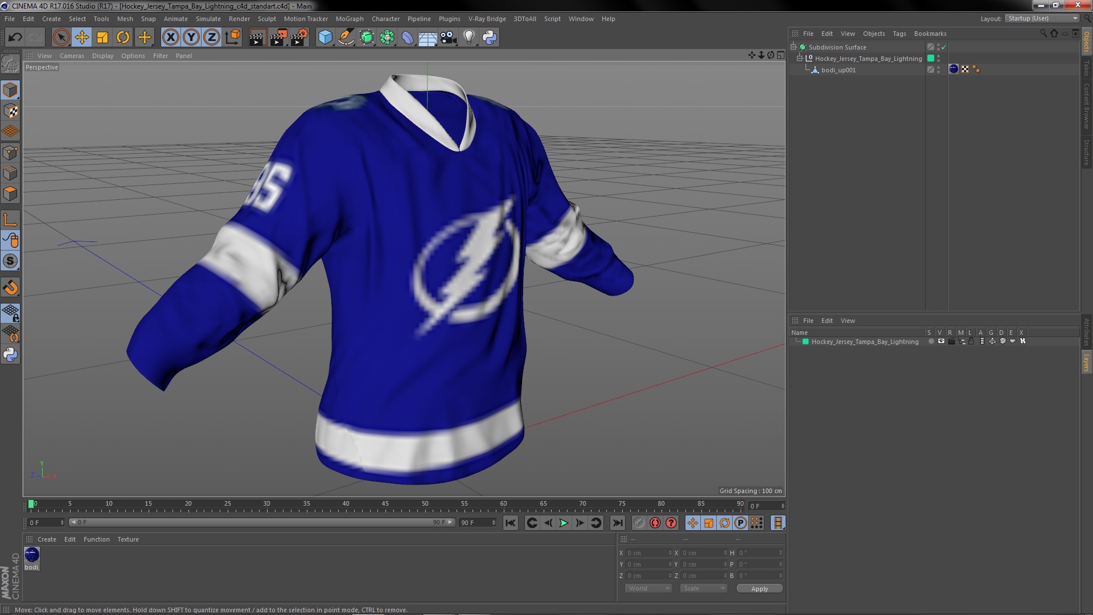Switch to Polygons mode
1093x615 pixels.
pyautogui.click(x=10, y=194)
